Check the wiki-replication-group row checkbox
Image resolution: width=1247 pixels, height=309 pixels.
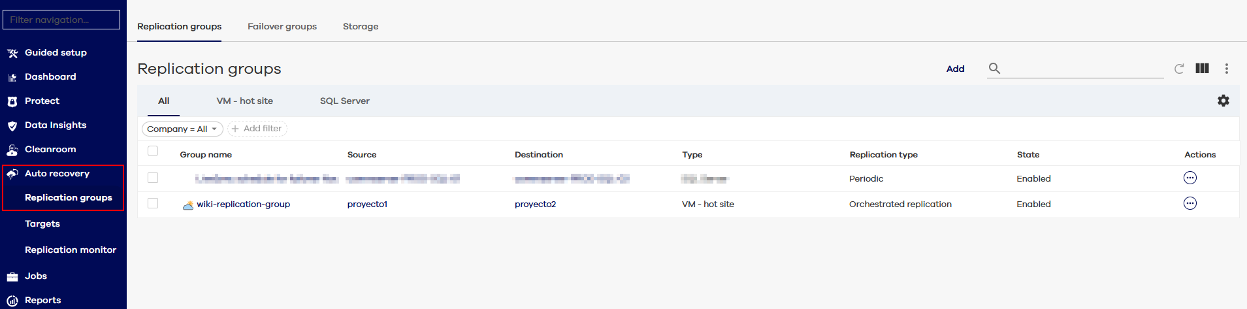tap(153, 204)
